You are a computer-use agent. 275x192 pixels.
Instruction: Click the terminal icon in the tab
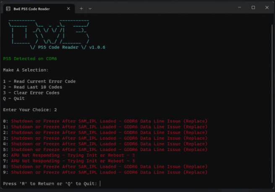(x=8, y=8)
